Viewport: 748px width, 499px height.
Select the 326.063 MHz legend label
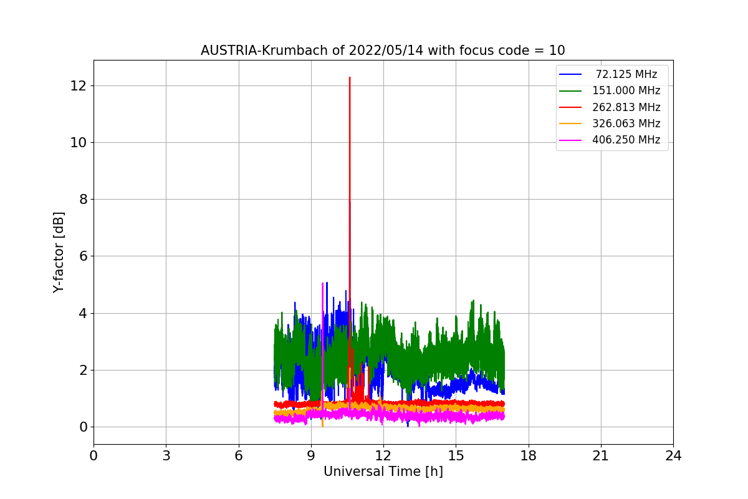626,124
